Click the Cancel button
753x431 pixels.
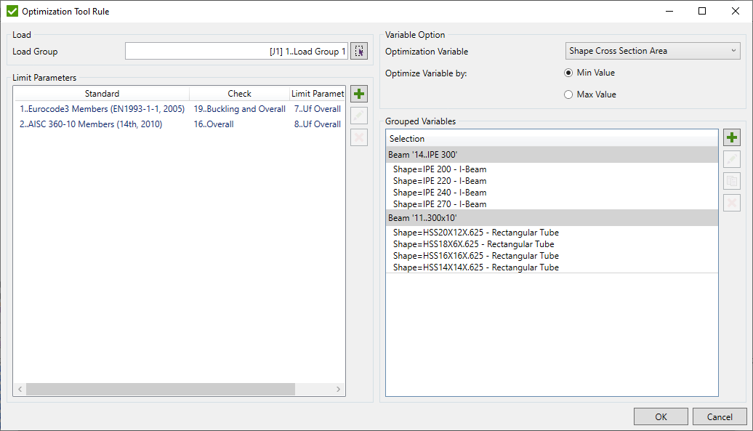coord(719,416)
